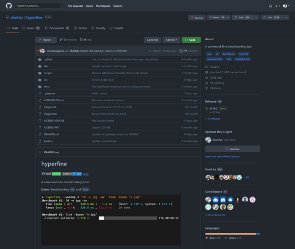295x249 pixels.
Task: Expand the Watch options dropdown arrow
Action: point(228,18)
